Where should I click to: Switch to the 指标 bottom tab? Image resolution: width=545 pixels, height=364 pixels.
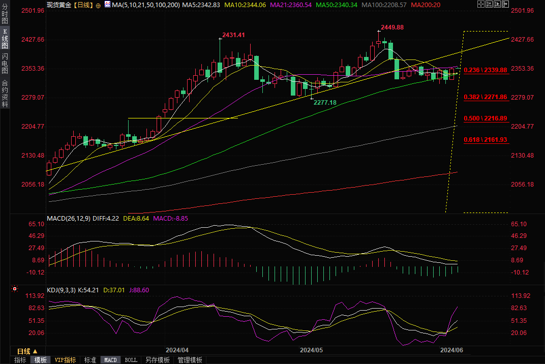(20, 360)
